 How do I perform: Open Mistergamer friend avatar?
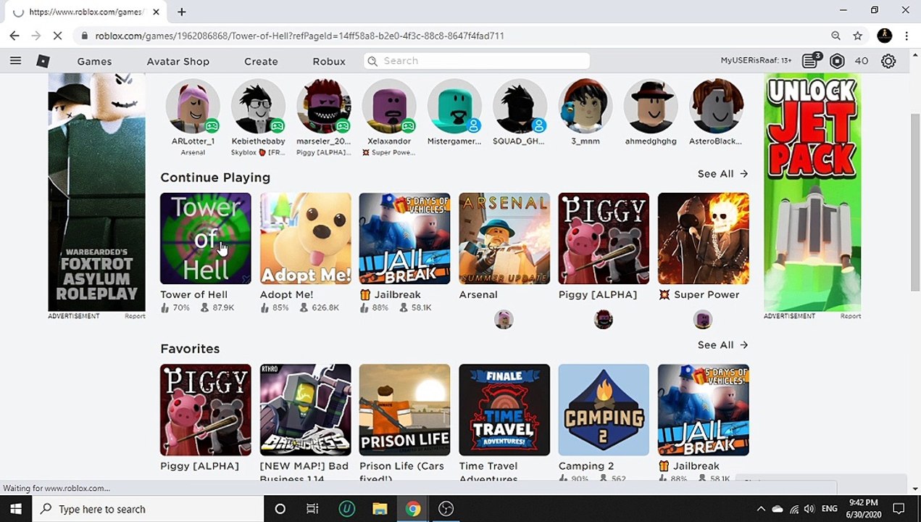[454, 107]
